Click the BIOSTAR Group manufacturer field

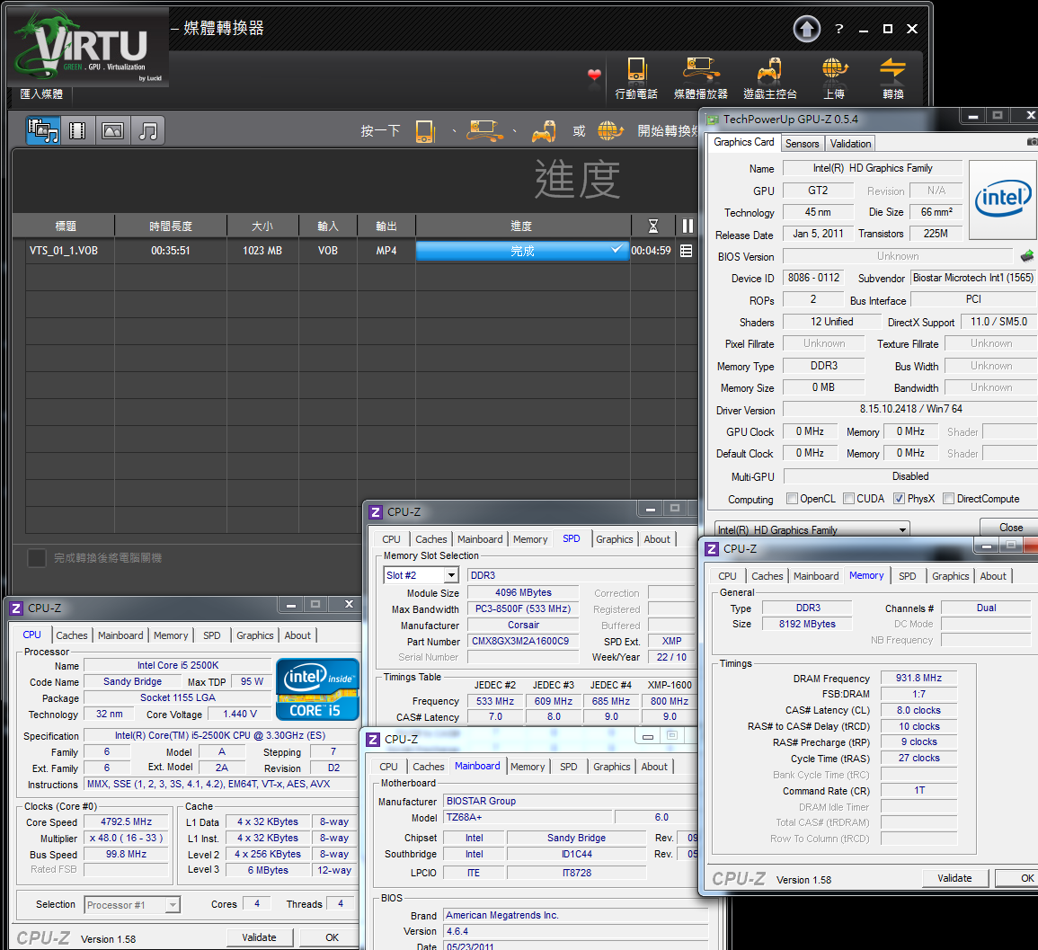pyautogui.click(x=571, y=801)
